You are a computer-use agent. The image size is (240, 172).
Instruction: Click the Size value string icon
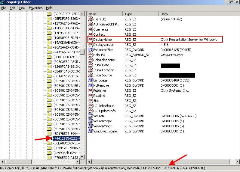point(91,100)
